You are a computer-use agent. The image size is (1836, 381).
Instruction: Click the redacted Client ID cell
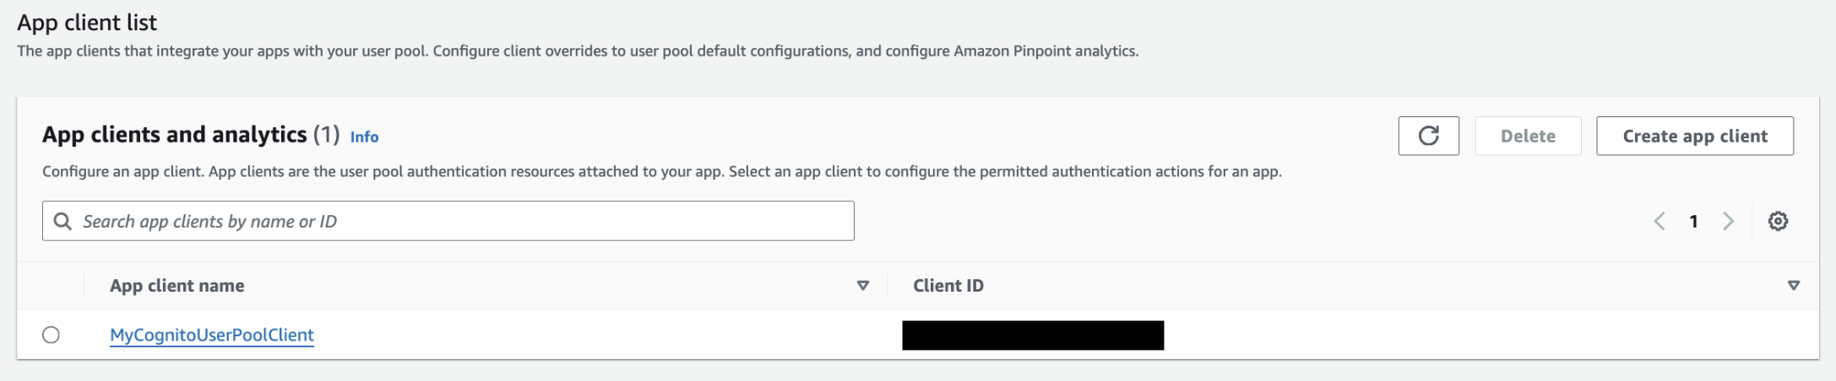(1033, 335)
